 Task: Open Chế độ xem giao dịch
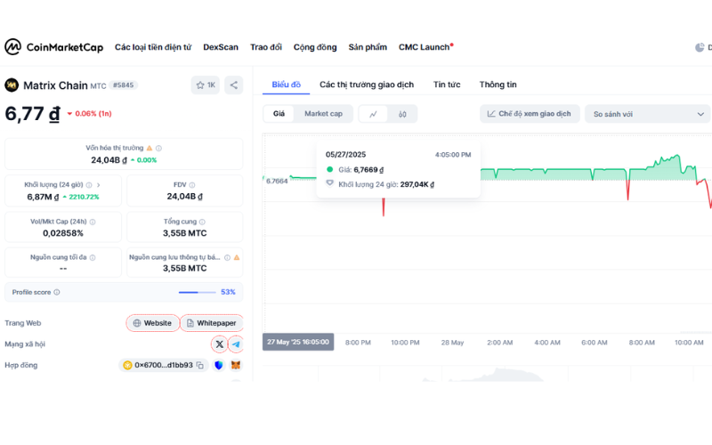[x=530, y=114]
